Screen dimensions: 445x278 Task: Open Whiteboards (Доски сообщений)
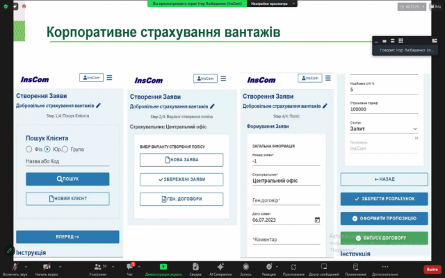coord(324,267)
